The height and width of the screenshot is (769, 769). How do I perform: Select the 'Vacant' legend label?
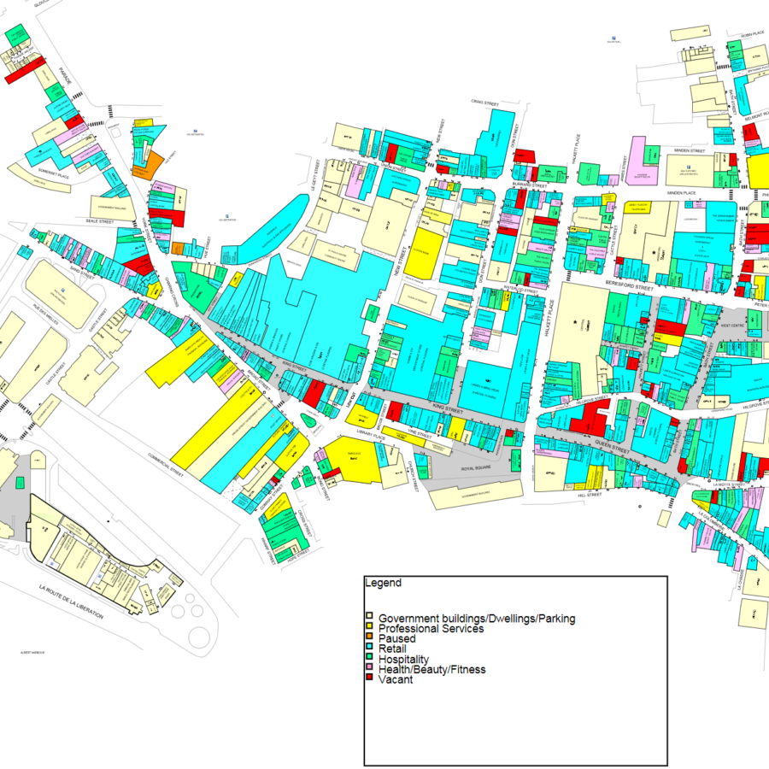[x=396, y=680]
